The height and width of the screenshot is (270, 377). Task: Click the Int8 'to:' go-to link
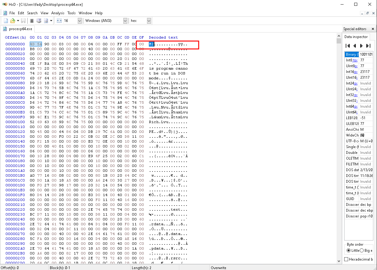[355, 60]
